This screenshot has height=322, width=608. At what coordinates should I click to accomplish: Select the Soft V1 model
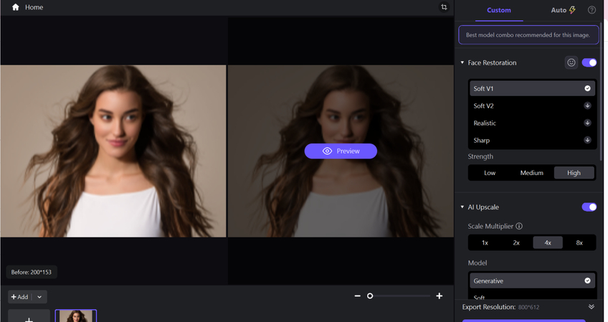(532, 88)
